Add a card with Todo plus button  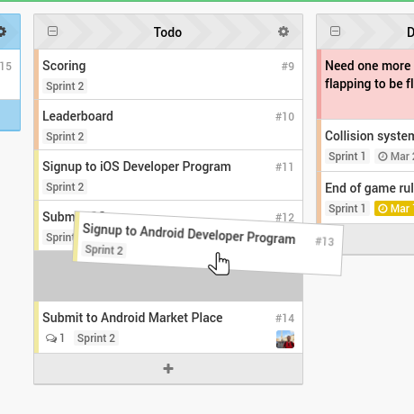168,368
